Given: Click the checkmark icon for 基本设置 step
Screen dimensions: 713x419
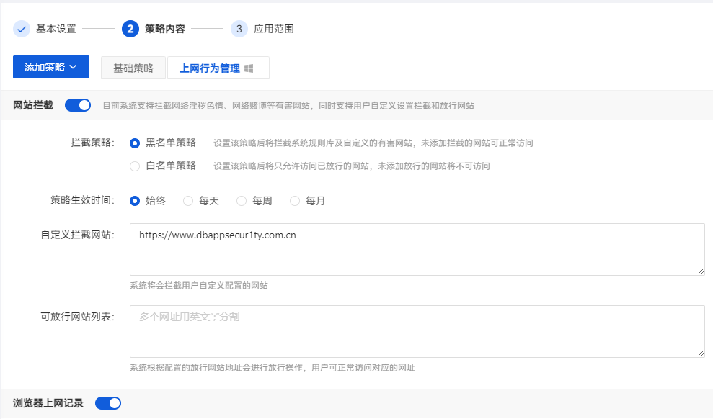Looking at the screenshot, I should [22, 29].
